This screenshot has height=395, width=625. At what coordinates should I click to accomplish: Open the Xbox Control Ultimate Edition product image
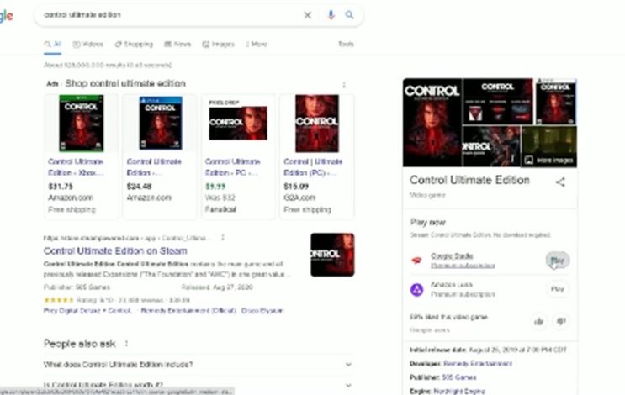click(82, 123)
